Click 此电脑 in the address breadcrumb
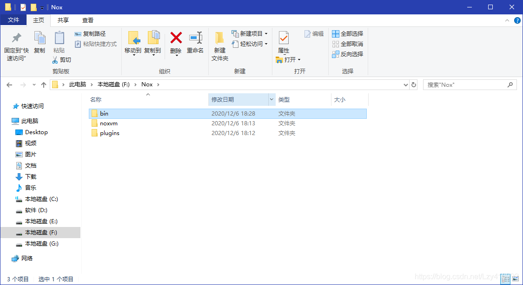The image size is (523, 285). 77,84
